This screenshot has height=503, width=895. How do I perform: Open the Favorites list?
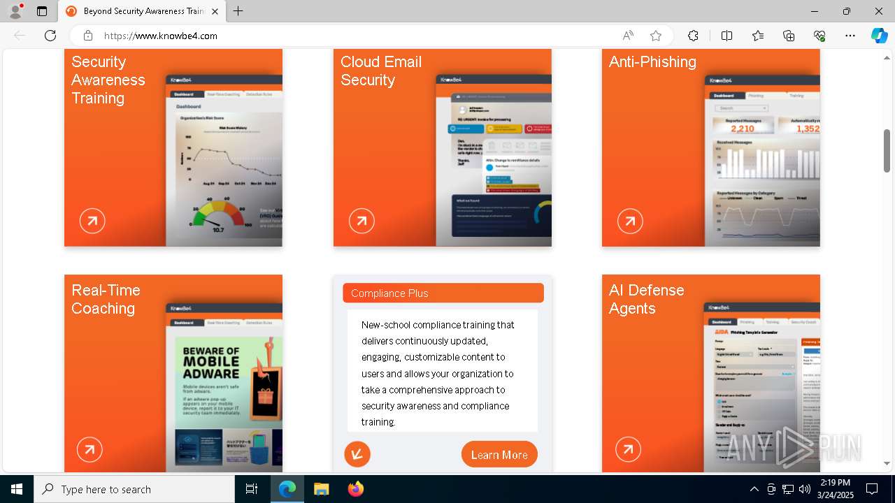(758, 36)
